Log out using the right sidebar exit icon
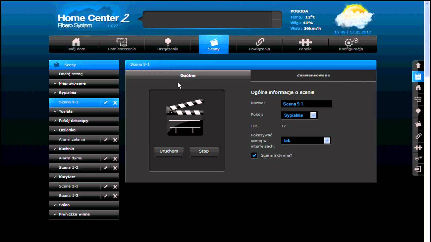Viewport: 431px width, 242px height. [418, 169]
